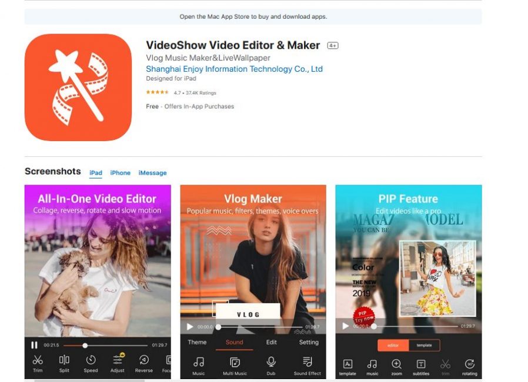The height and width of the screenshot is (382, 528).
Task: Click the pause button in first screenshot
Action: (x=34, y=345)
